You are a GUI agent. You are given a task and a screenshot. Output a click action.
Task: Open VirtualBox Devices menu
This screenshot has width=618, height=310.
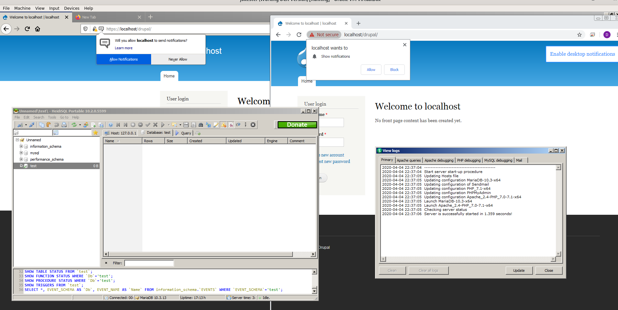72,8
